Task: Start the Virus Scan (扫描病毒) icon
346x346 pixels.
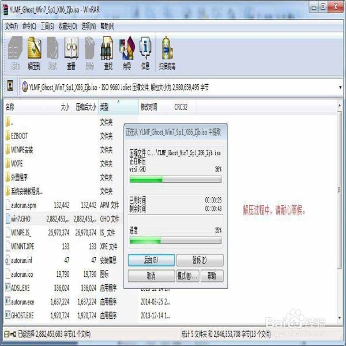Action: click(x=167, y=48)
